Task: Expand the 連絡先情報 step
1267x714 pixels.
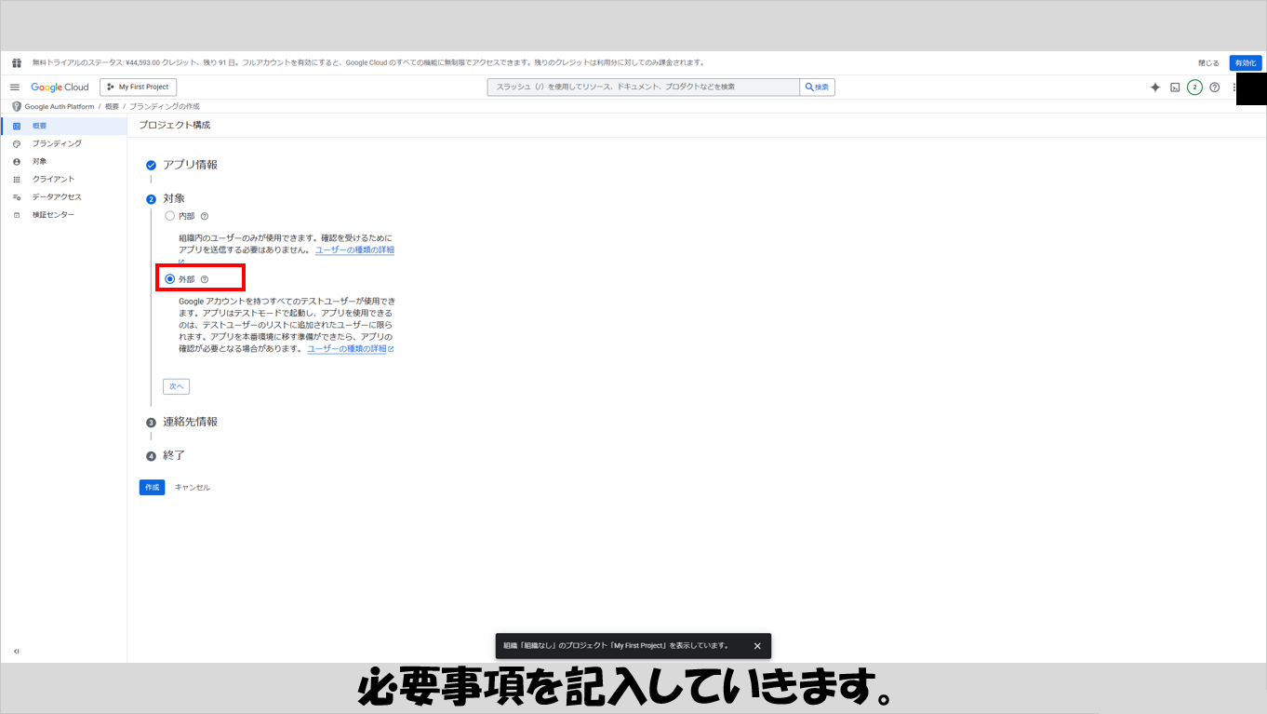Action: [x=190, y=422]
